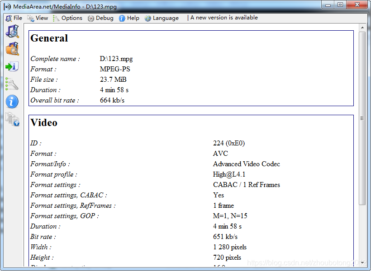Open the Language menu

tap(162, 18)
